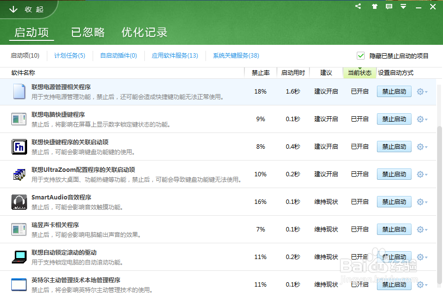Click the SmartAudio headphone icon
The image size is (443, 295).
coord(19,202)
